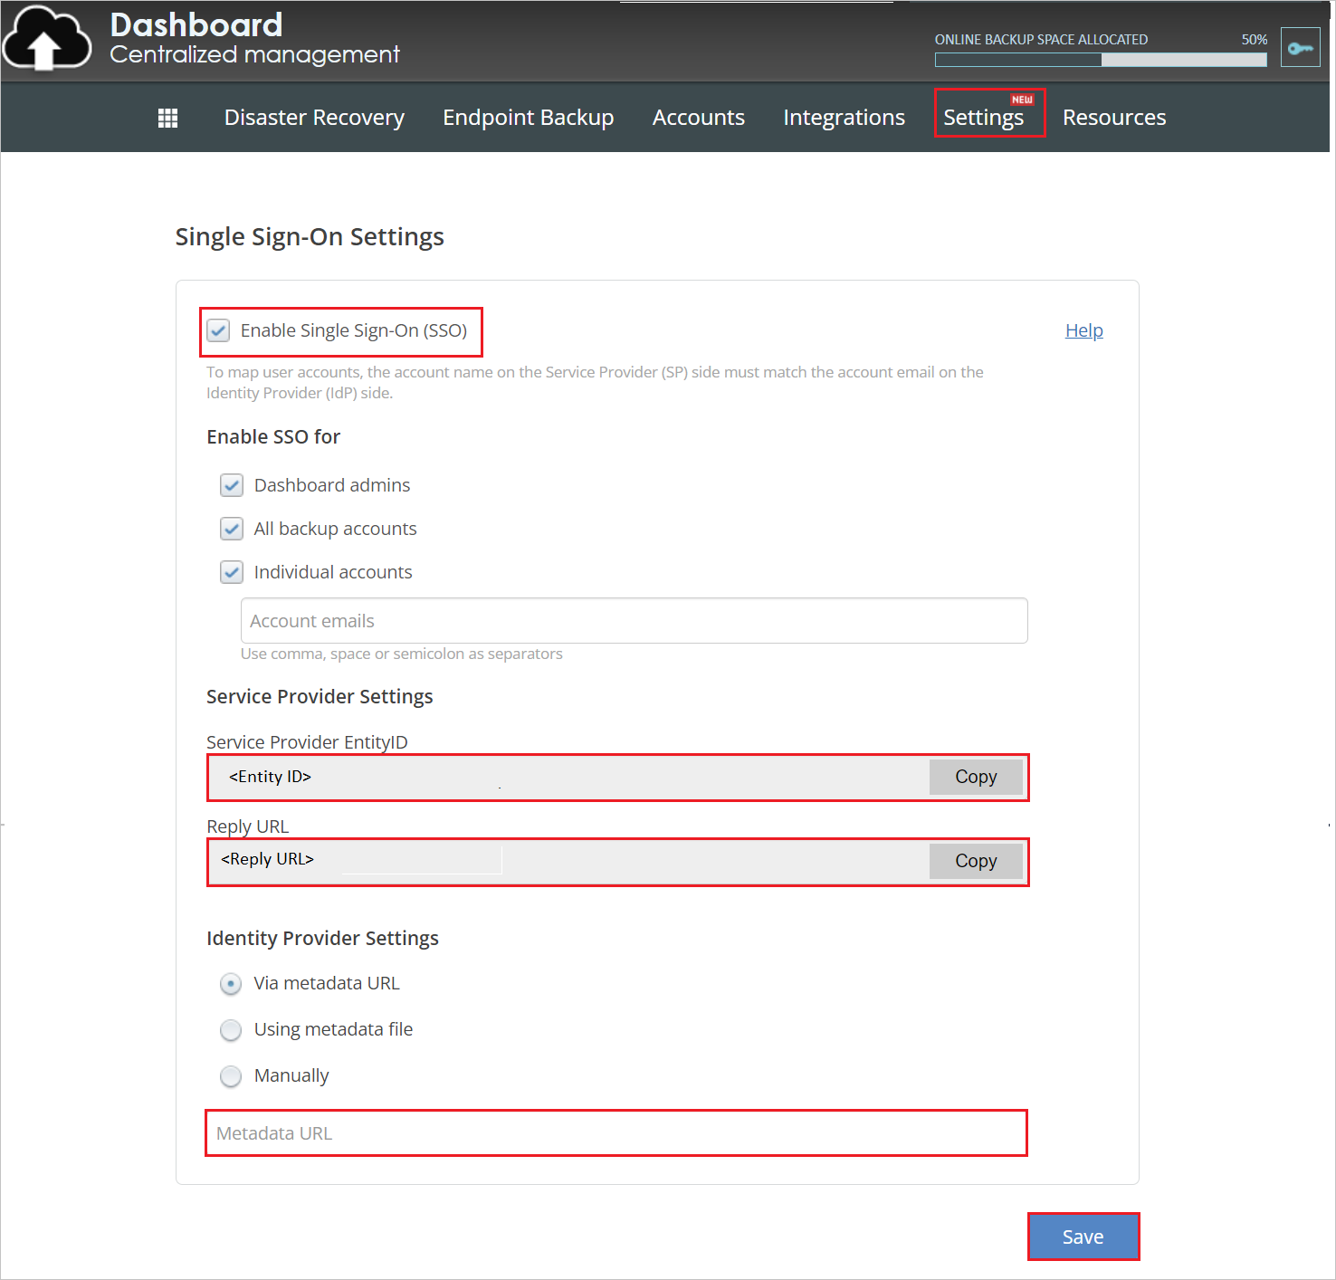
Task: Open the apps grid icon
Action: [x=167, y=118]
